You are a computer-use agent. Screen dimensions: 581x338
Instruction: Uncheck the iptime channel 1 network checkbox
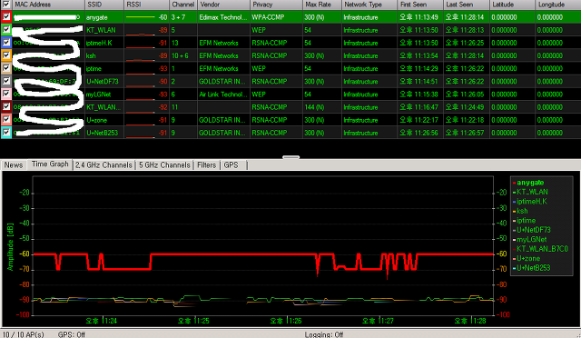6,68
